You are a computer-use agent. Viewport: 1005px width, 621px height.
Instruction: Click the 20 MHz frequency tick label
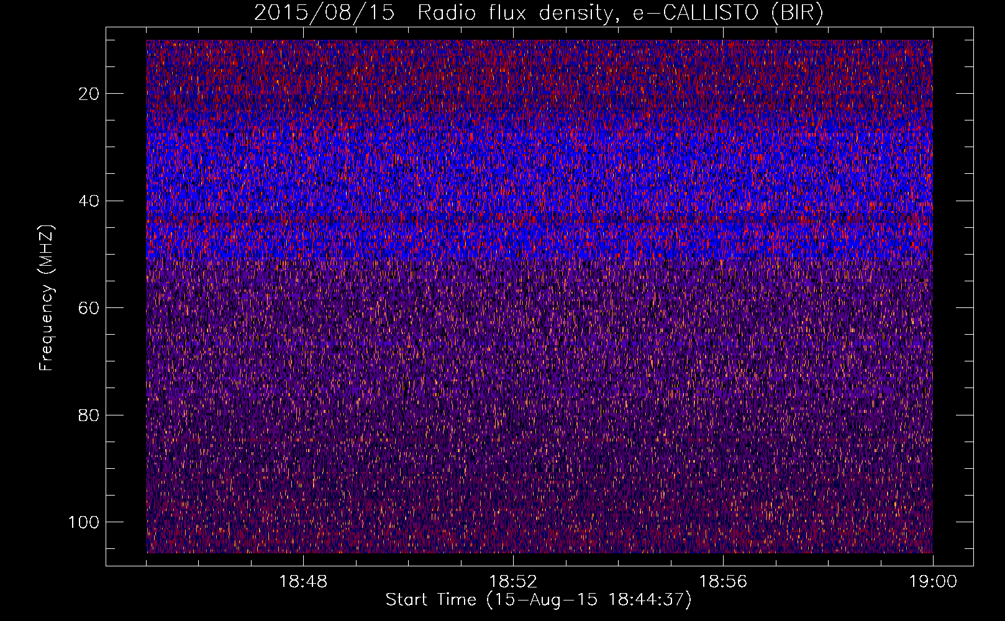[x=89, y=94]
